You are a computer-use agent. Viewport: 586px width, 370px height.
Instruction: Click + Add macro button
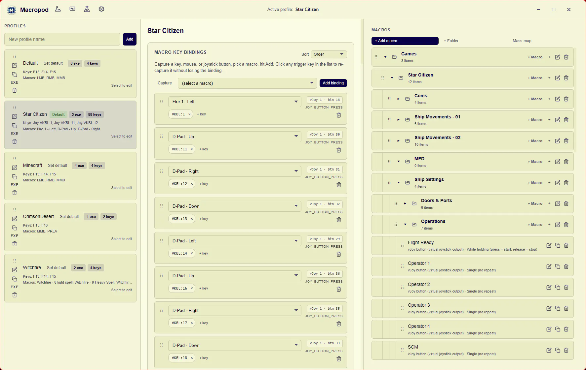(x=405, y=41)
